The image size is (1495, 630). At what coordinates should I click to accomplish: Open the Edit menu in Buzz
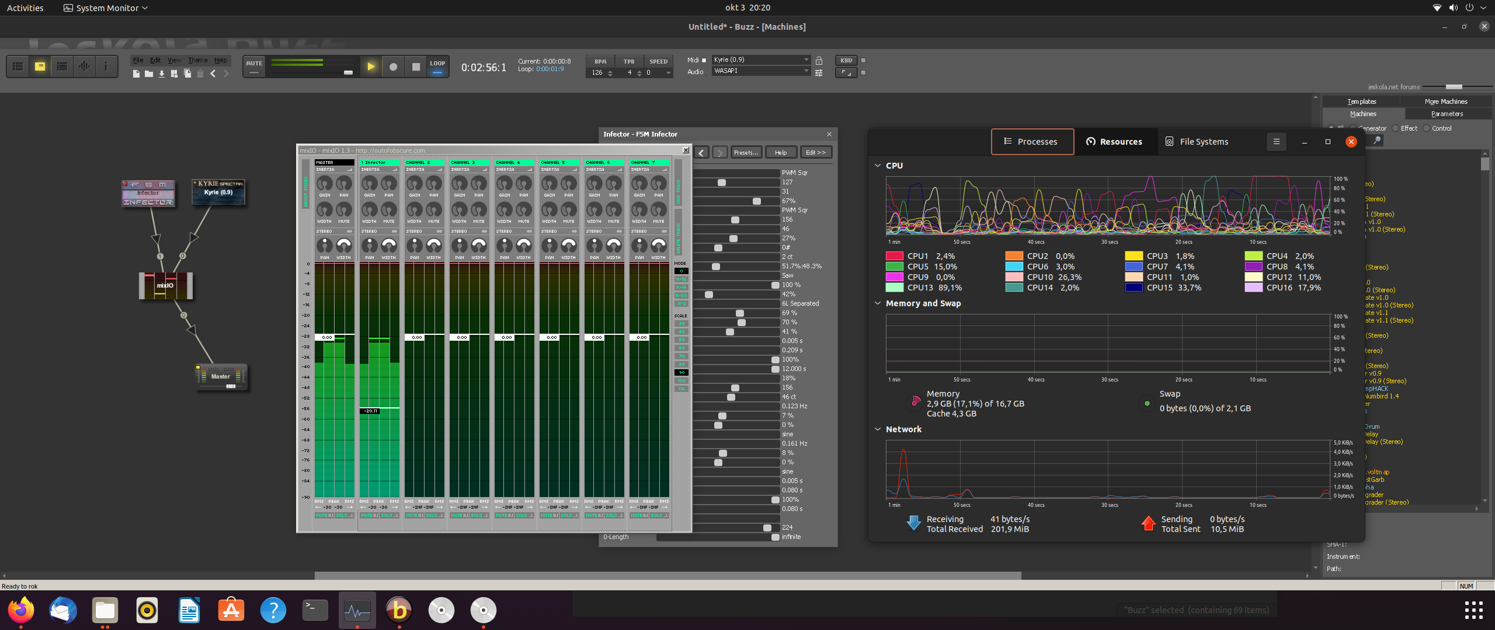click(155, 61)
